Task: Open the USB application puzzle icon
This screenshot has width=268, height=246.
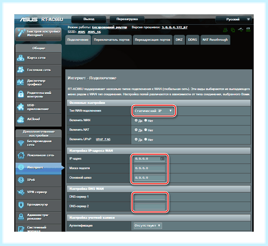Action: coord(21,107)
